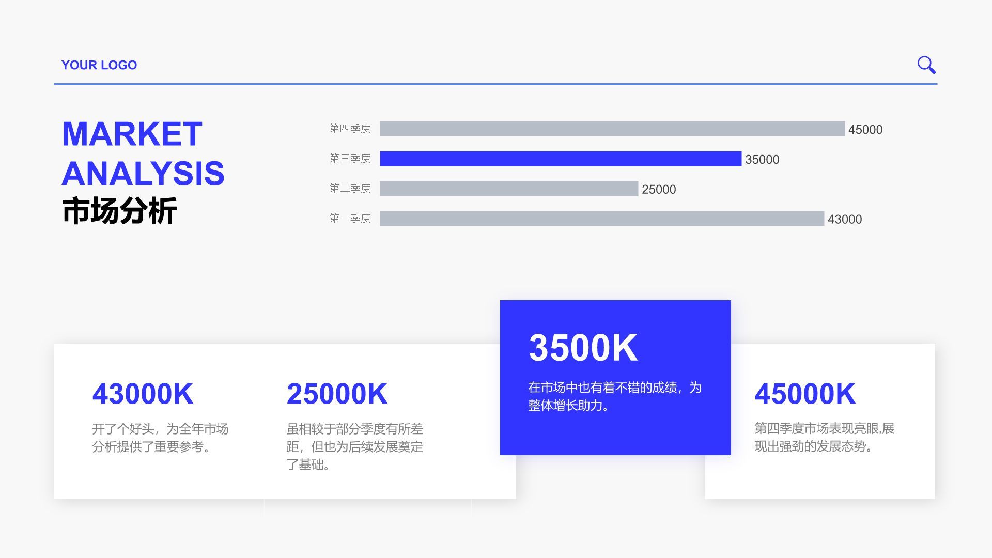This screenshot has height=558, width=992.
Task: Click the YOUR LOGO text
Action: click(99, 65)
